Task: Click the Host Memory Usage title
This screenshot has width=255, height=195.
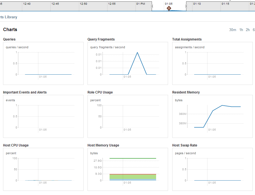Action: [103, 145]
